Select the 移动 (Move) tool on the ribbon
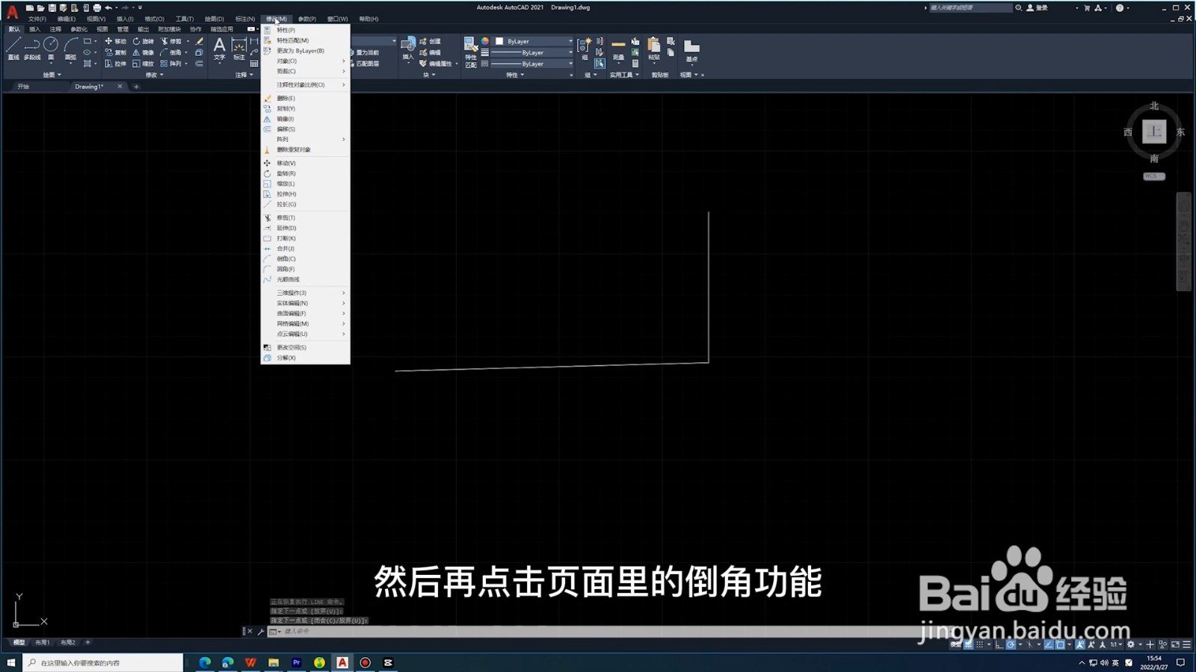This screenshot has height=672, width=1196. [114, 41]
